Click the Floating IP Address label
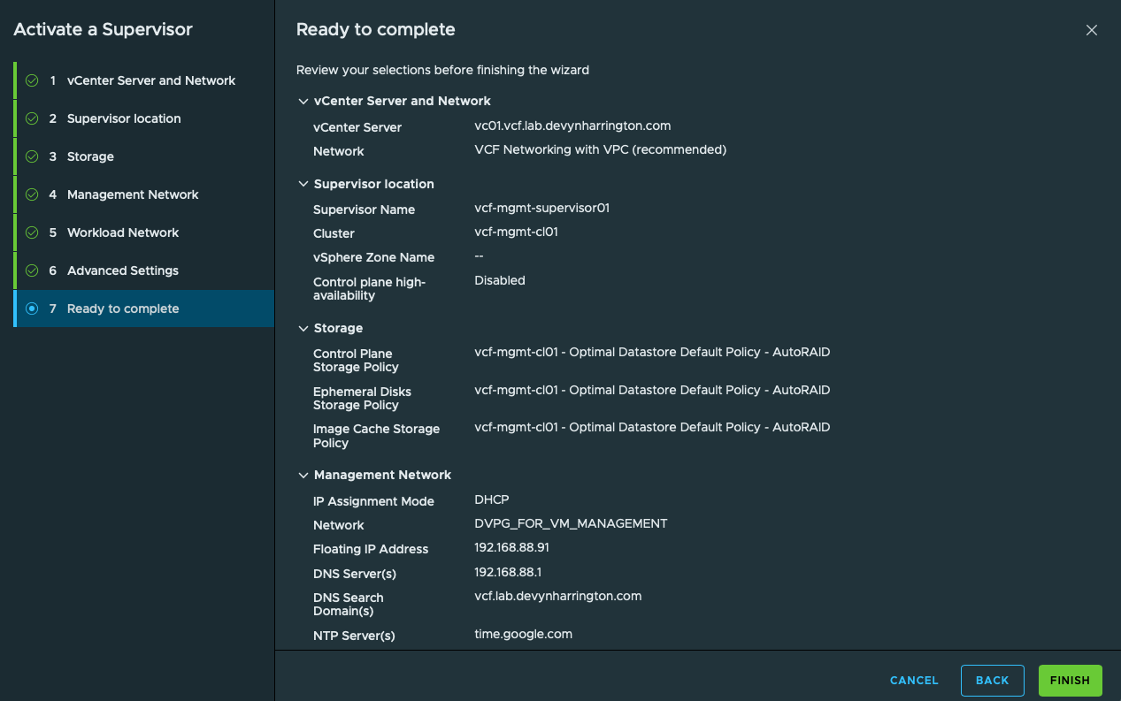The height and width of the screenshot is (701, 1121). tap(371, 549)
